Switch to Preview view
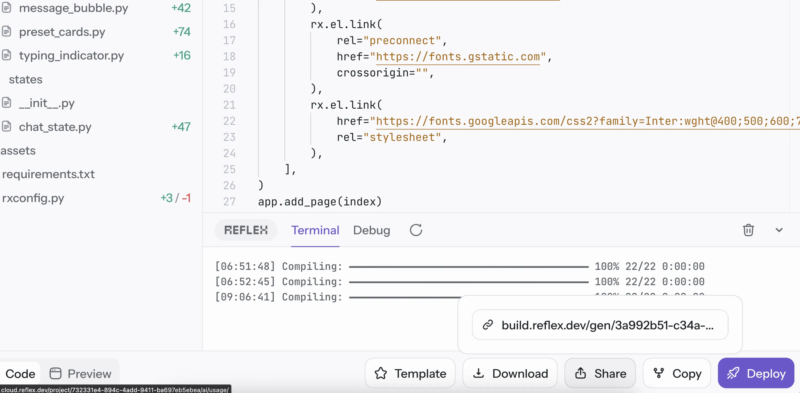 [x=81, y=374]
